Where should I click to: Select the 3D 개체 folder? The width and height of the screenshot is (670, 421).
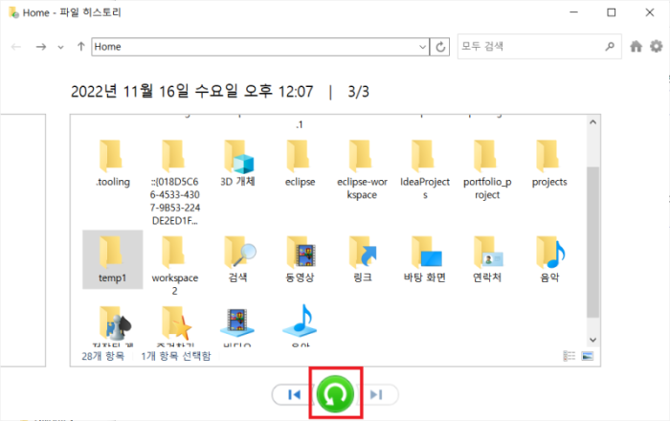pyautogui.click(x=237, y=163)
